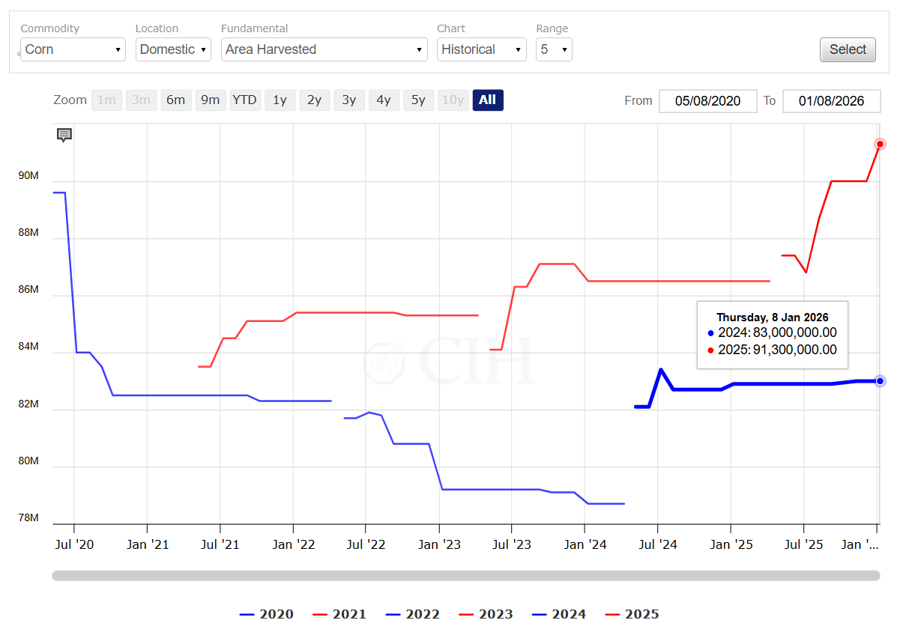
Task: Toggle the 2020 series in legend
Action: pyautogui.click(x=267, y=615)
